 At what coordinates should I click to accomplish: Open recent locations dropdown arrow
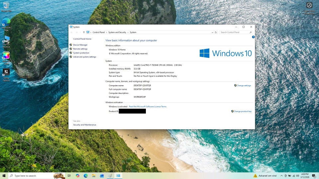point(80,32)
